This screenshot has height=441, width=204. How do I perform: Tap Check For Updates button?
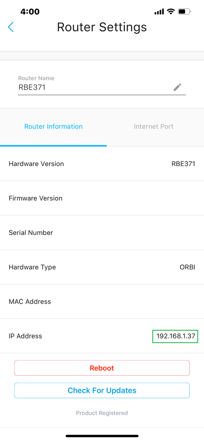[x=102, y=390]
